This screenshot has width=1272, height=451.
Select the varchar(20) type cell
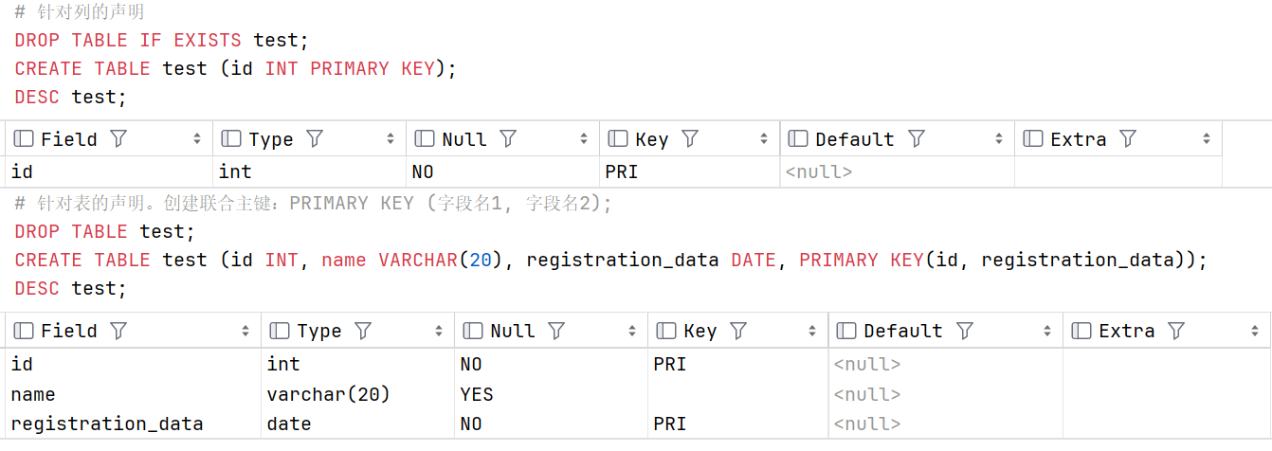[357, 394]
